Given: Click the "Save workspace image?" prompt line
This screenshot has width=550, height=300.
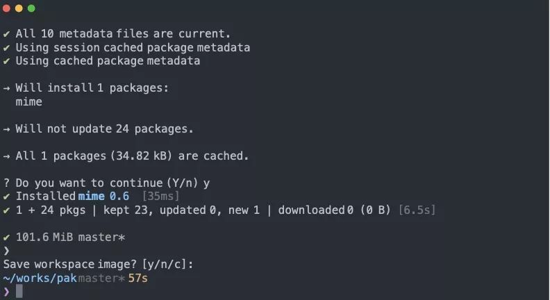Looking at the screenshot, I should (97, 265).
